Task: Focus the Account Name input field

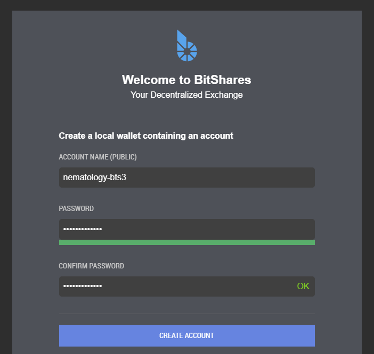Action: [x=186, y=178]
